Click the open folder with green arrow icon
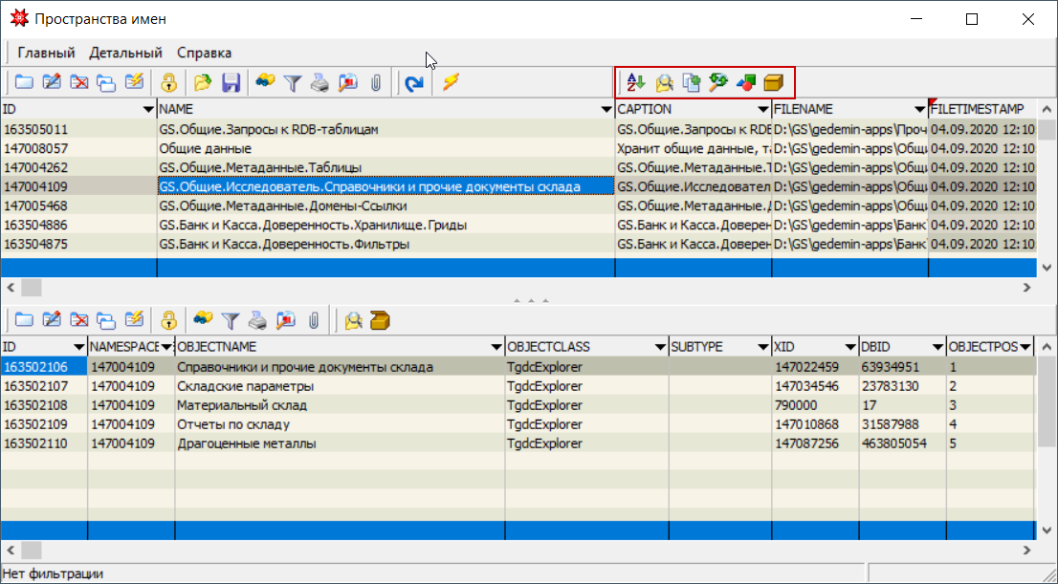This screenshot has height=584, width=1058. click(203, 83)
